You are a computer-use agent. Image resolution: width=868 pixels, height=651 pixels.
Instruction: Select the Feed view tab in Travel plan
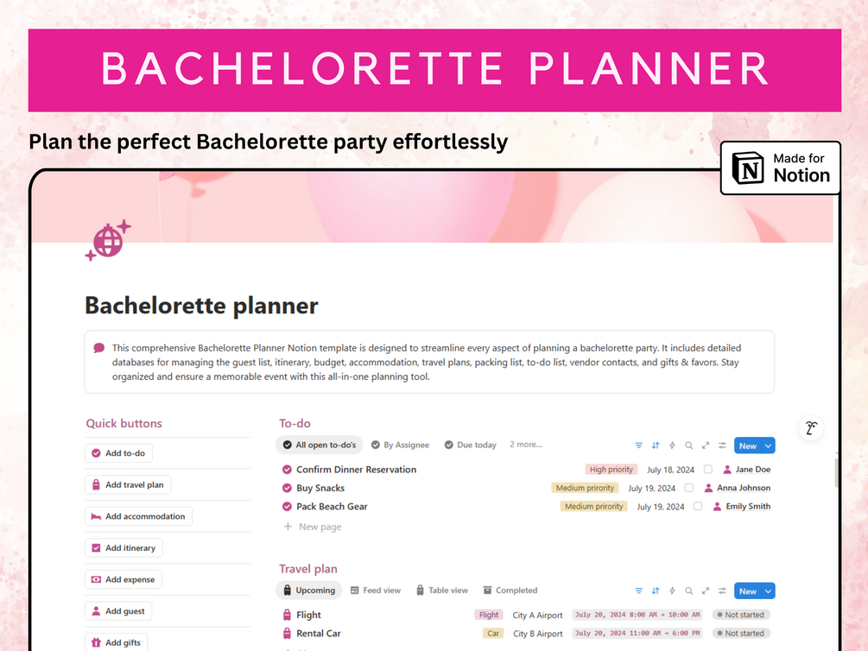click(375, 591)
